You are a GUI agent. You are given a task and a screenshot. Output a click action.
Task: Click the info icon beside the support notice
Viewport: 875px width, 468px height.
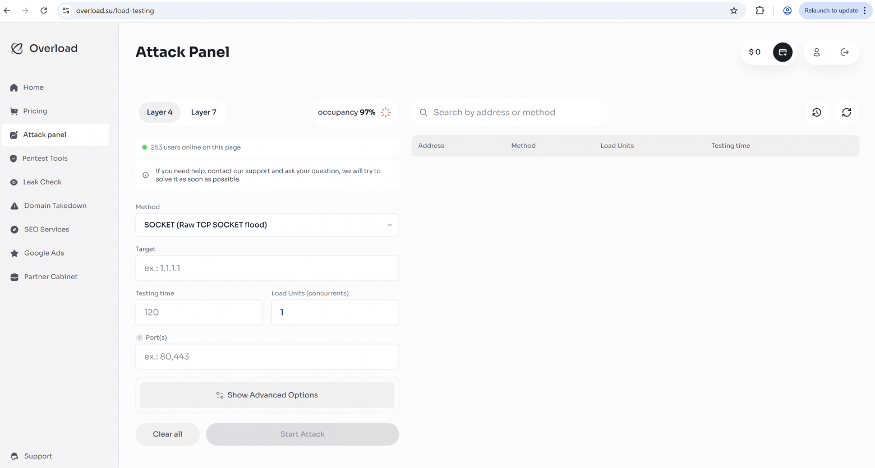(146, 175)
